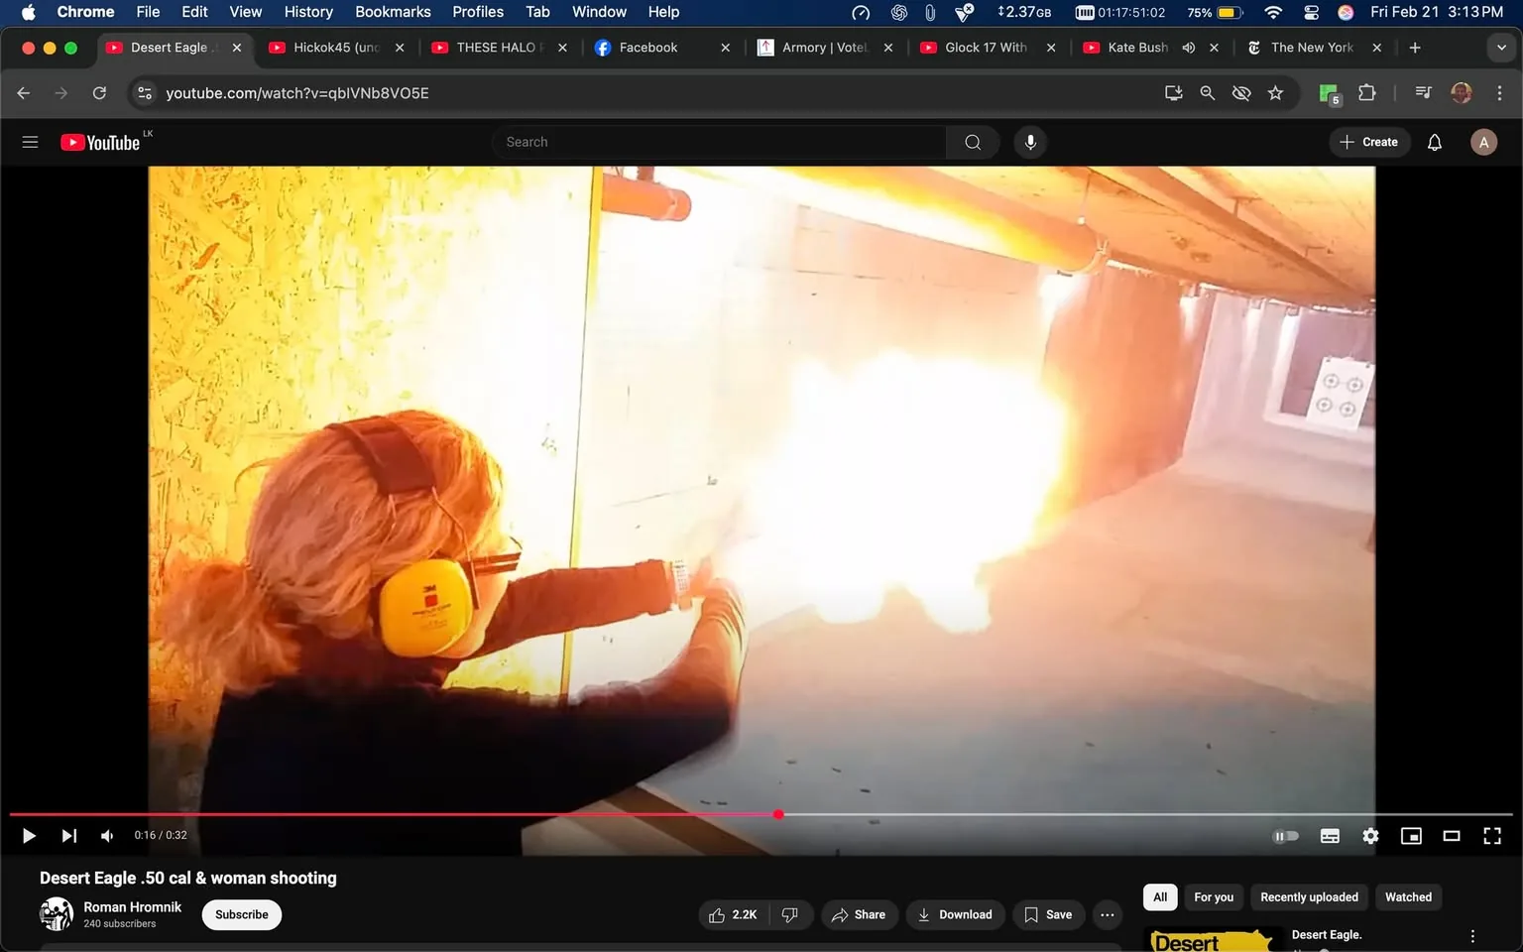Subscribe to Roman Hromnik's channel
This screenshot has width=1523, height=952.
tap(241, 914)
